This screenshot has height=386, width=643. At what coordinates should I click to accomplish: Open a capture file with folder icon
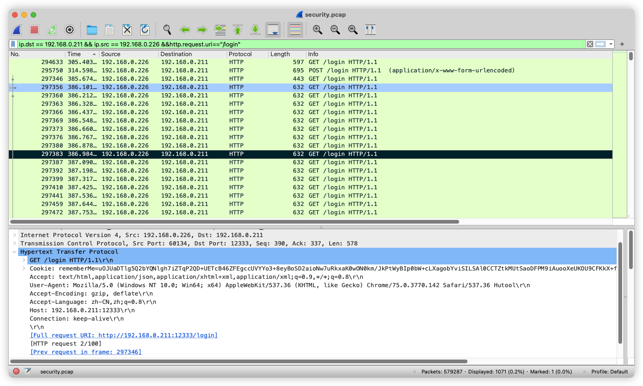pyautogui.click(x=92, y=30)
